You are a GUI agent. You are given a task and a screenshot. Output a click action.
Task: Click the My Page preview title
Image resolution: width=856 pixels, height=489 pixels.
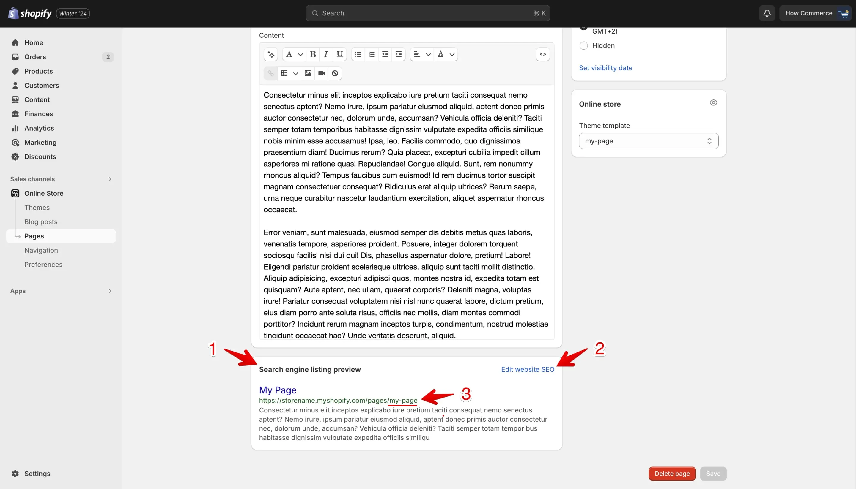(277, 390)
